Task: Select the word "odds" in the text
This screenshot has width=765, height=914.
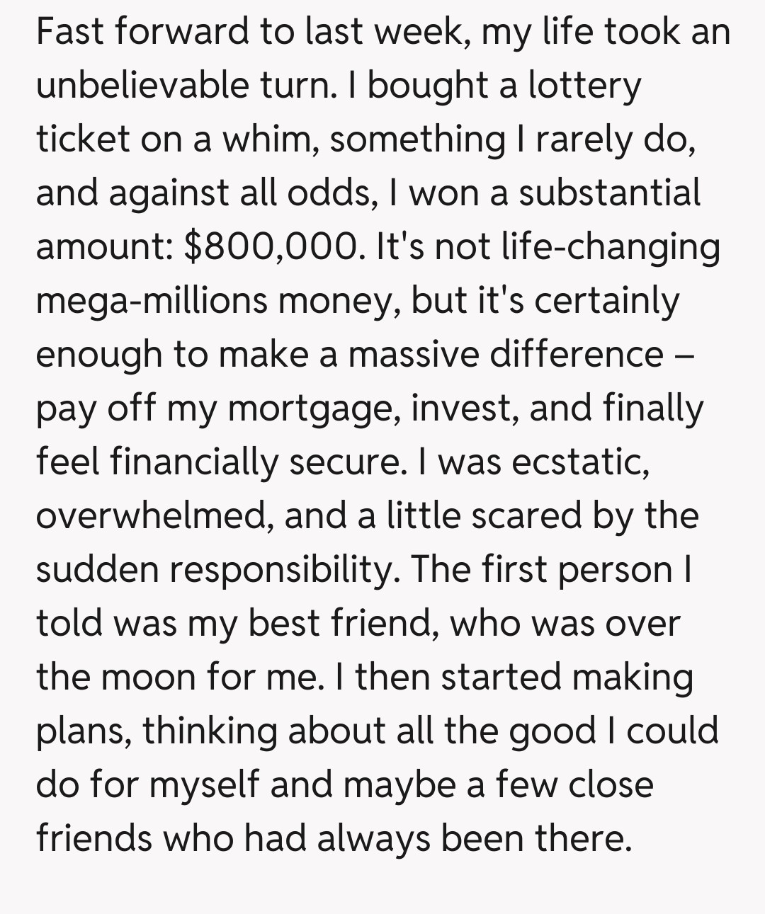Action: click(x=329, y=193)
